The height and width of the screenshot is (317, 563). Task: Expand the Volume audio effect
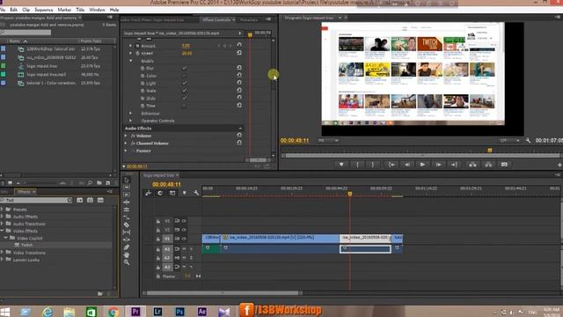126,136
